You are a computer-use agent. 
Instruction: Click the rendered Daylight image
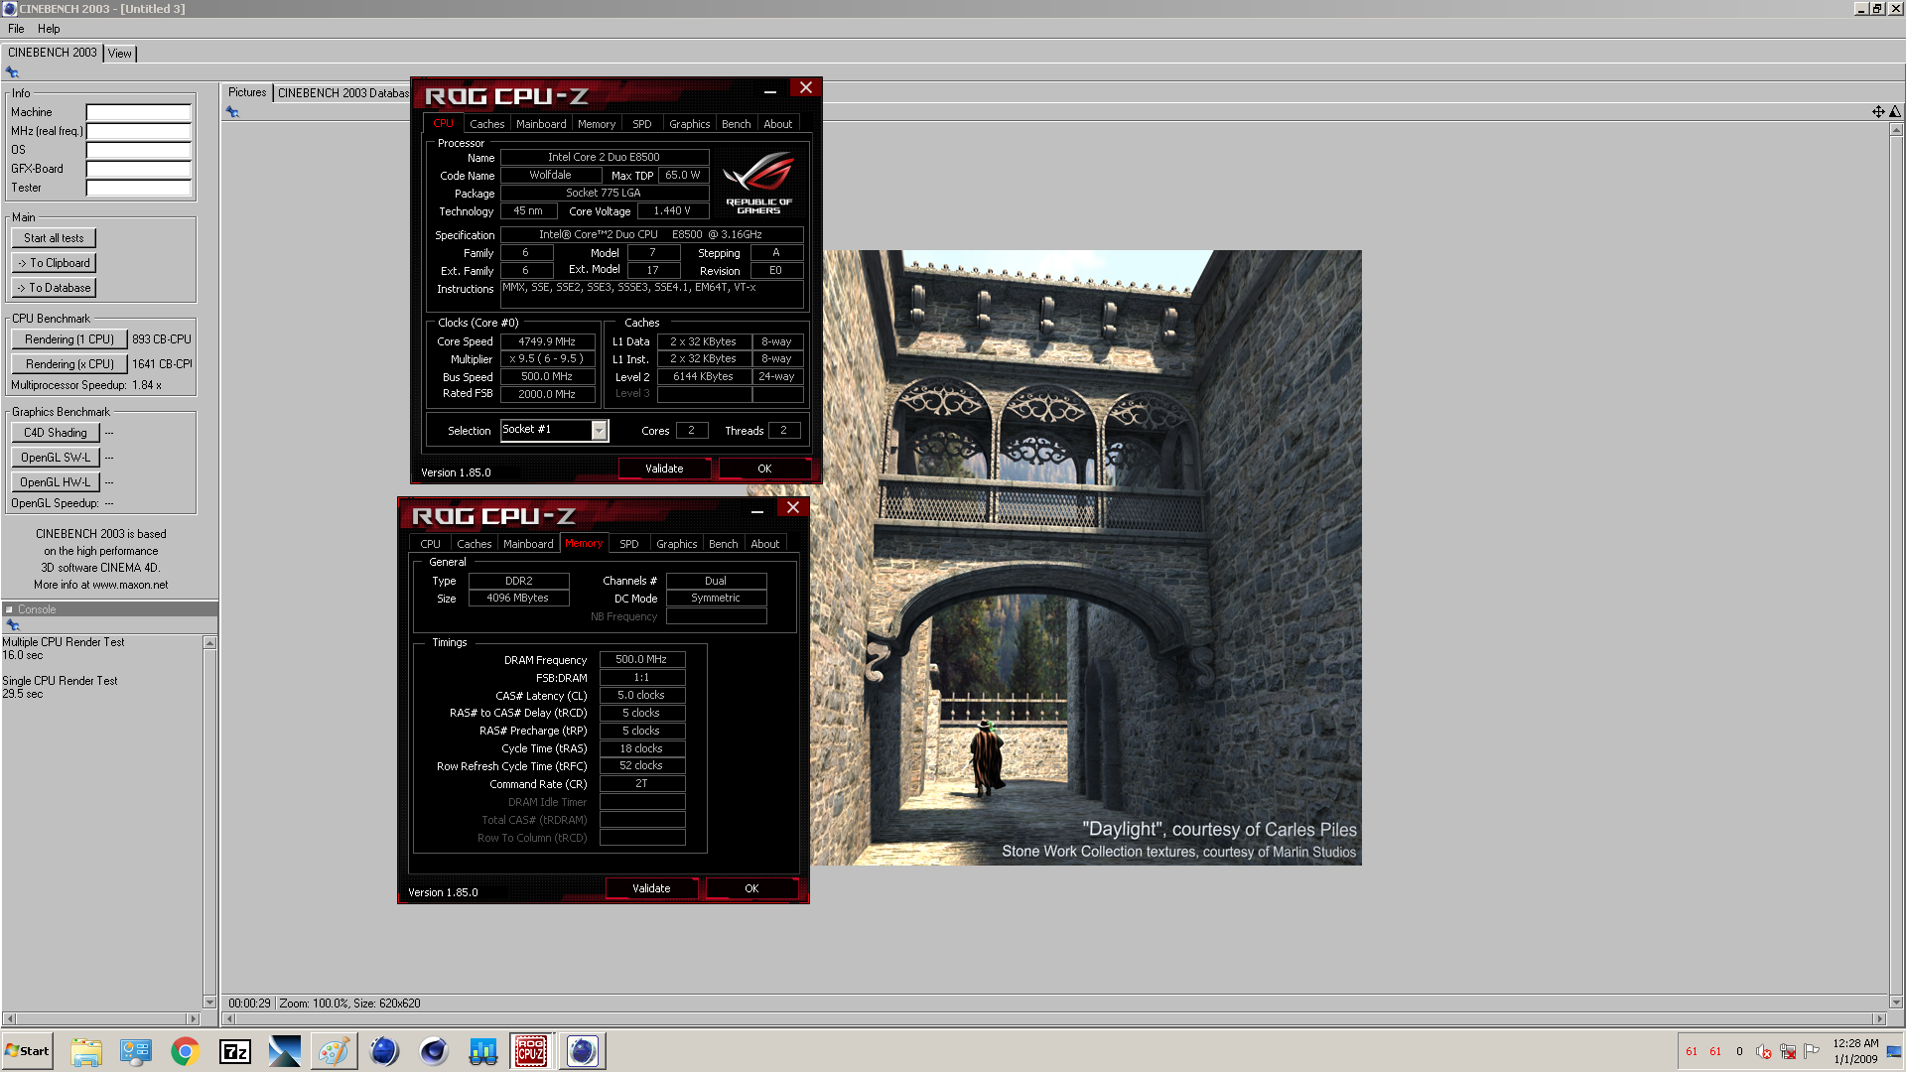[1086, 558]
